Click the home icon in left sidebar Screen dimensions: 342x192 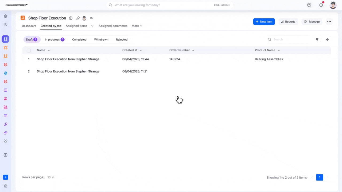[x=5, y=16]
